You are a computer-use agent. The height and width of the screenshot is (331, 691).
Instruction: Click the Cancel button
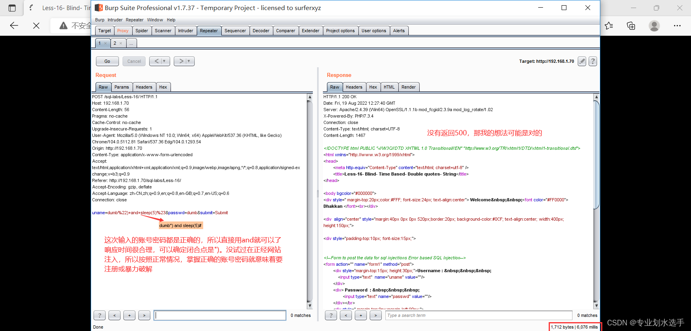(x=134, y=61)
